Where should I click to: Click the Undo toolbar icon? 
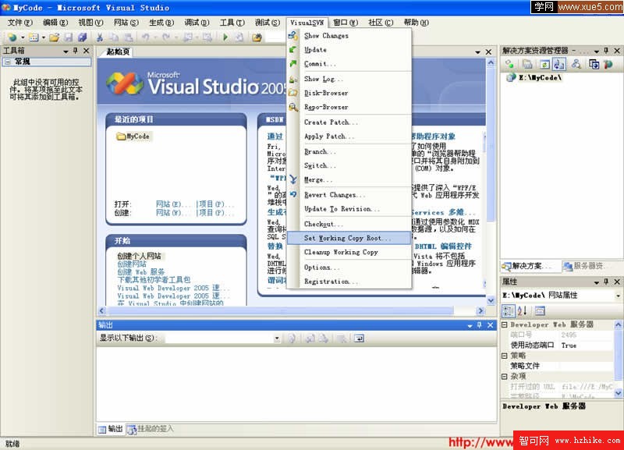146,37
